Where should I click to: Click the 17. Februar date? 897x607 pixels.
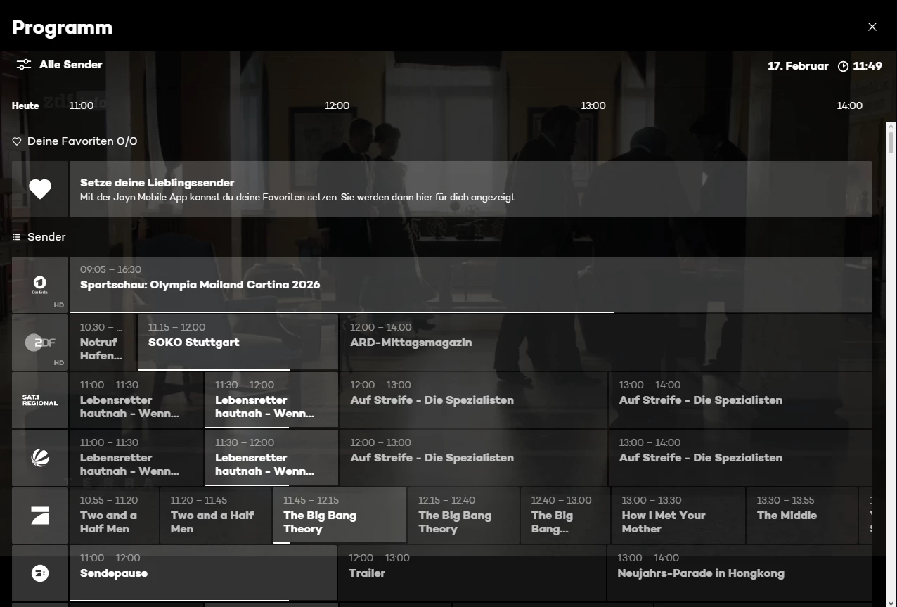[798, 66]
